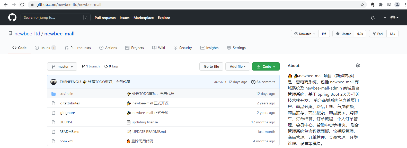407x148 pixels.
Task: Bookmark this page with the star icon
Action: (362, 5)
